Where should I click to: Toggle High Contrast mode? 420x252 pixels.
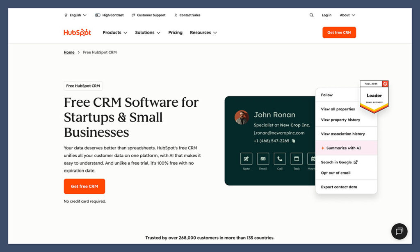109,15
